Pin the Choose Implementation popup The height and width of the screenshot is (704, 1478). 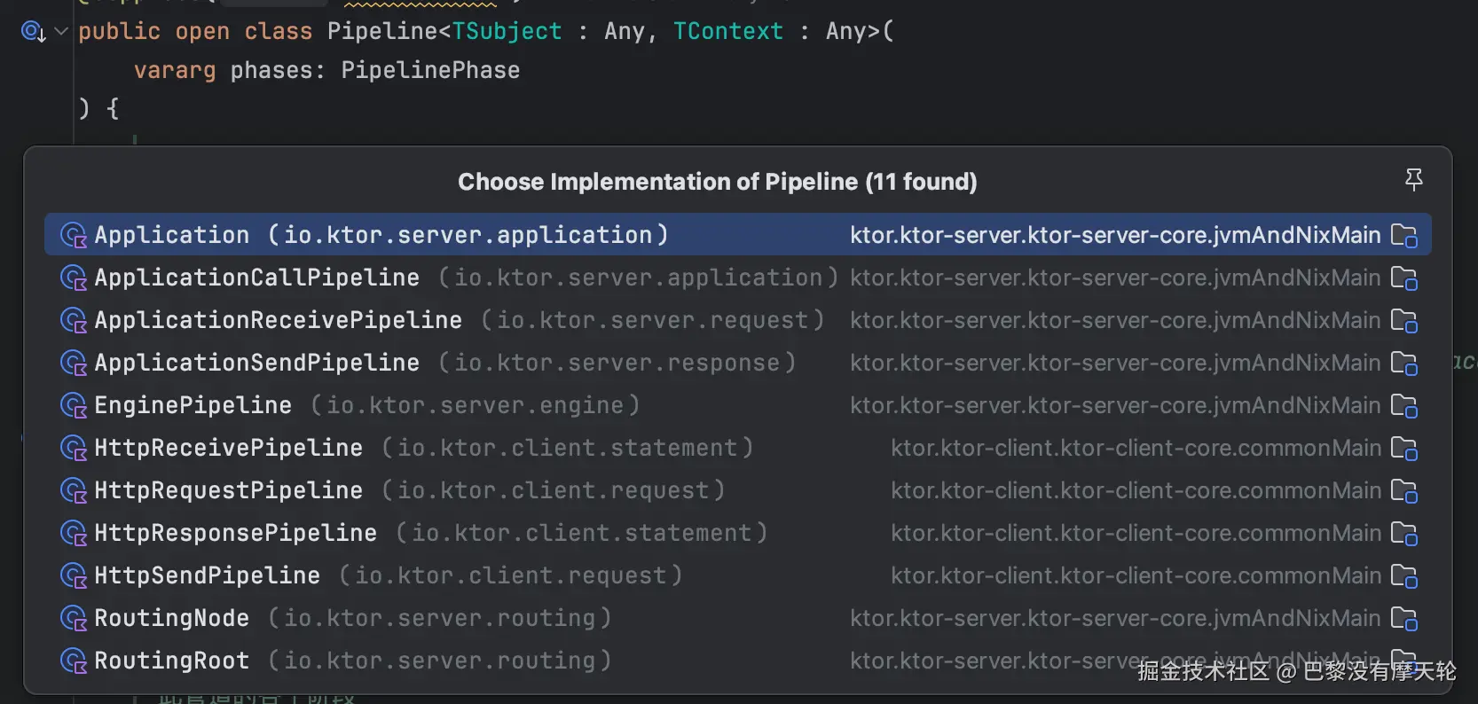pyautogui.click(x=1414, y=180)
